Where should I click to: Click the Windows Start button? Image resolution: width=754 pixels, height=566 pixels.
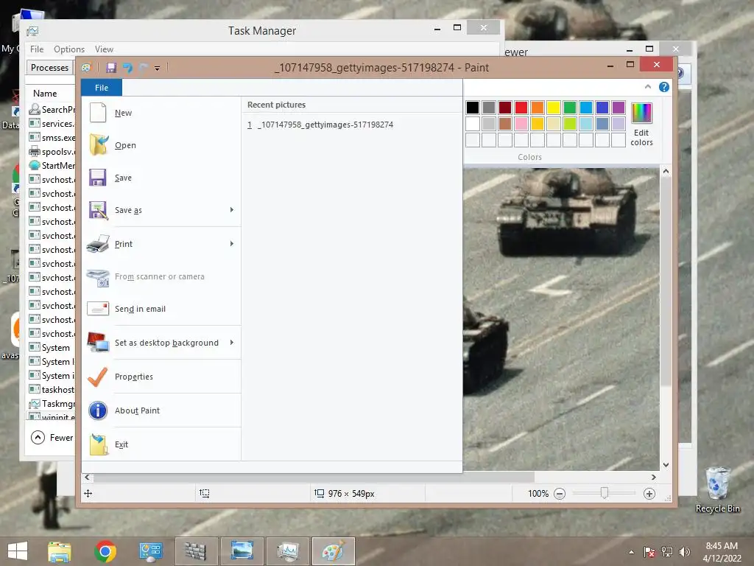18,551
